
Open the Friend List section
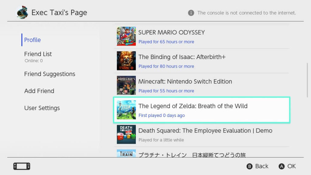coord(38,54)
